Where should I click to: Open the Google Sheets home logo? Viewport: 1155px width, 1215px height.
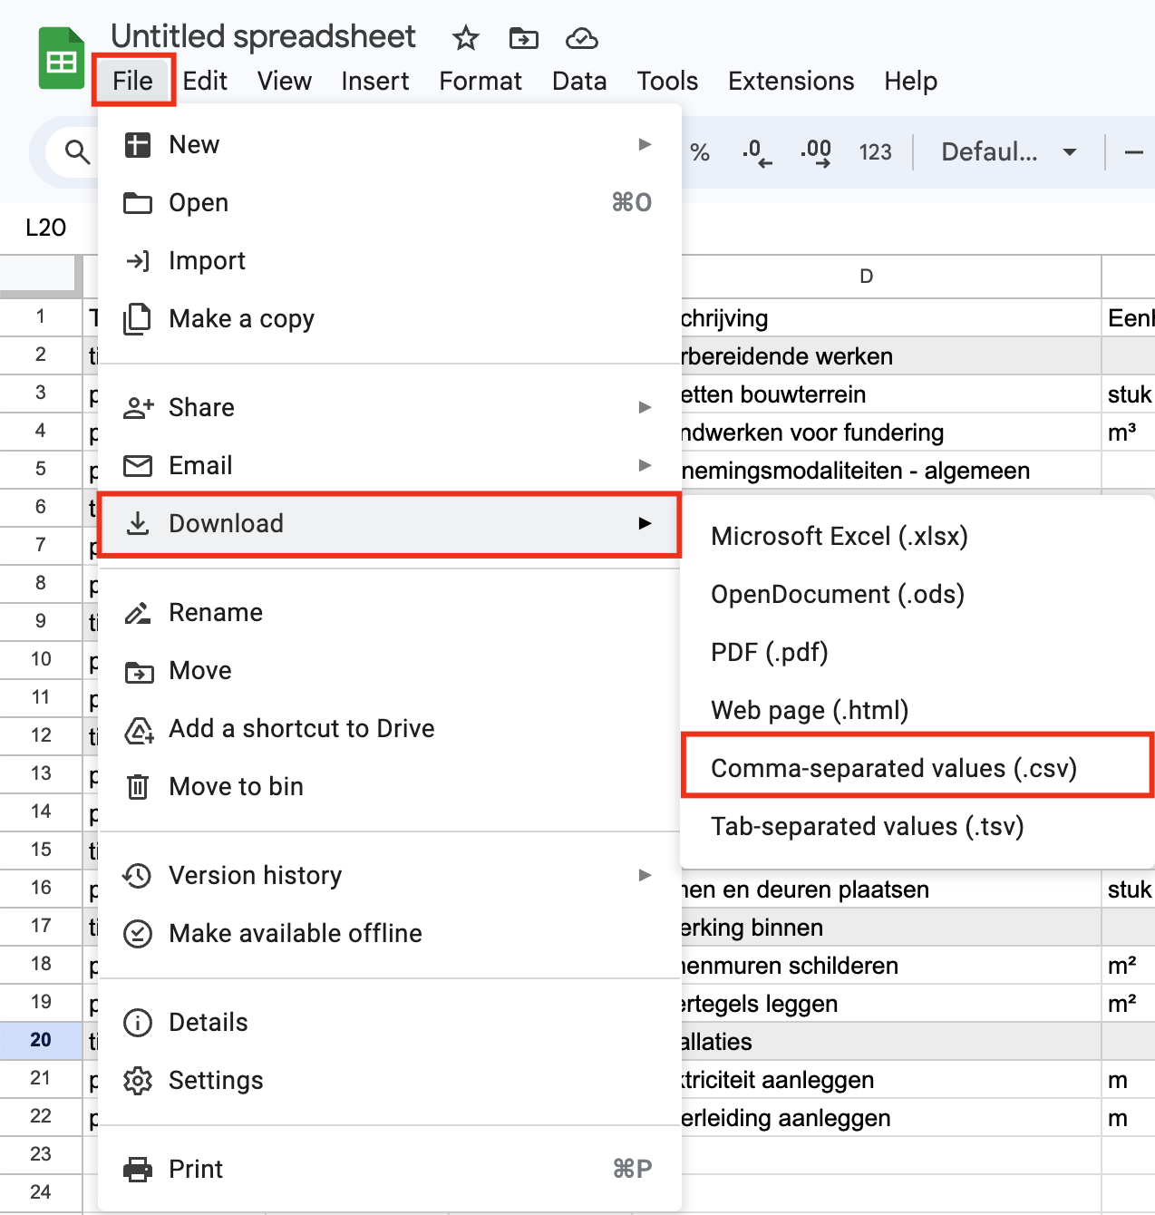tap(61, 60)
